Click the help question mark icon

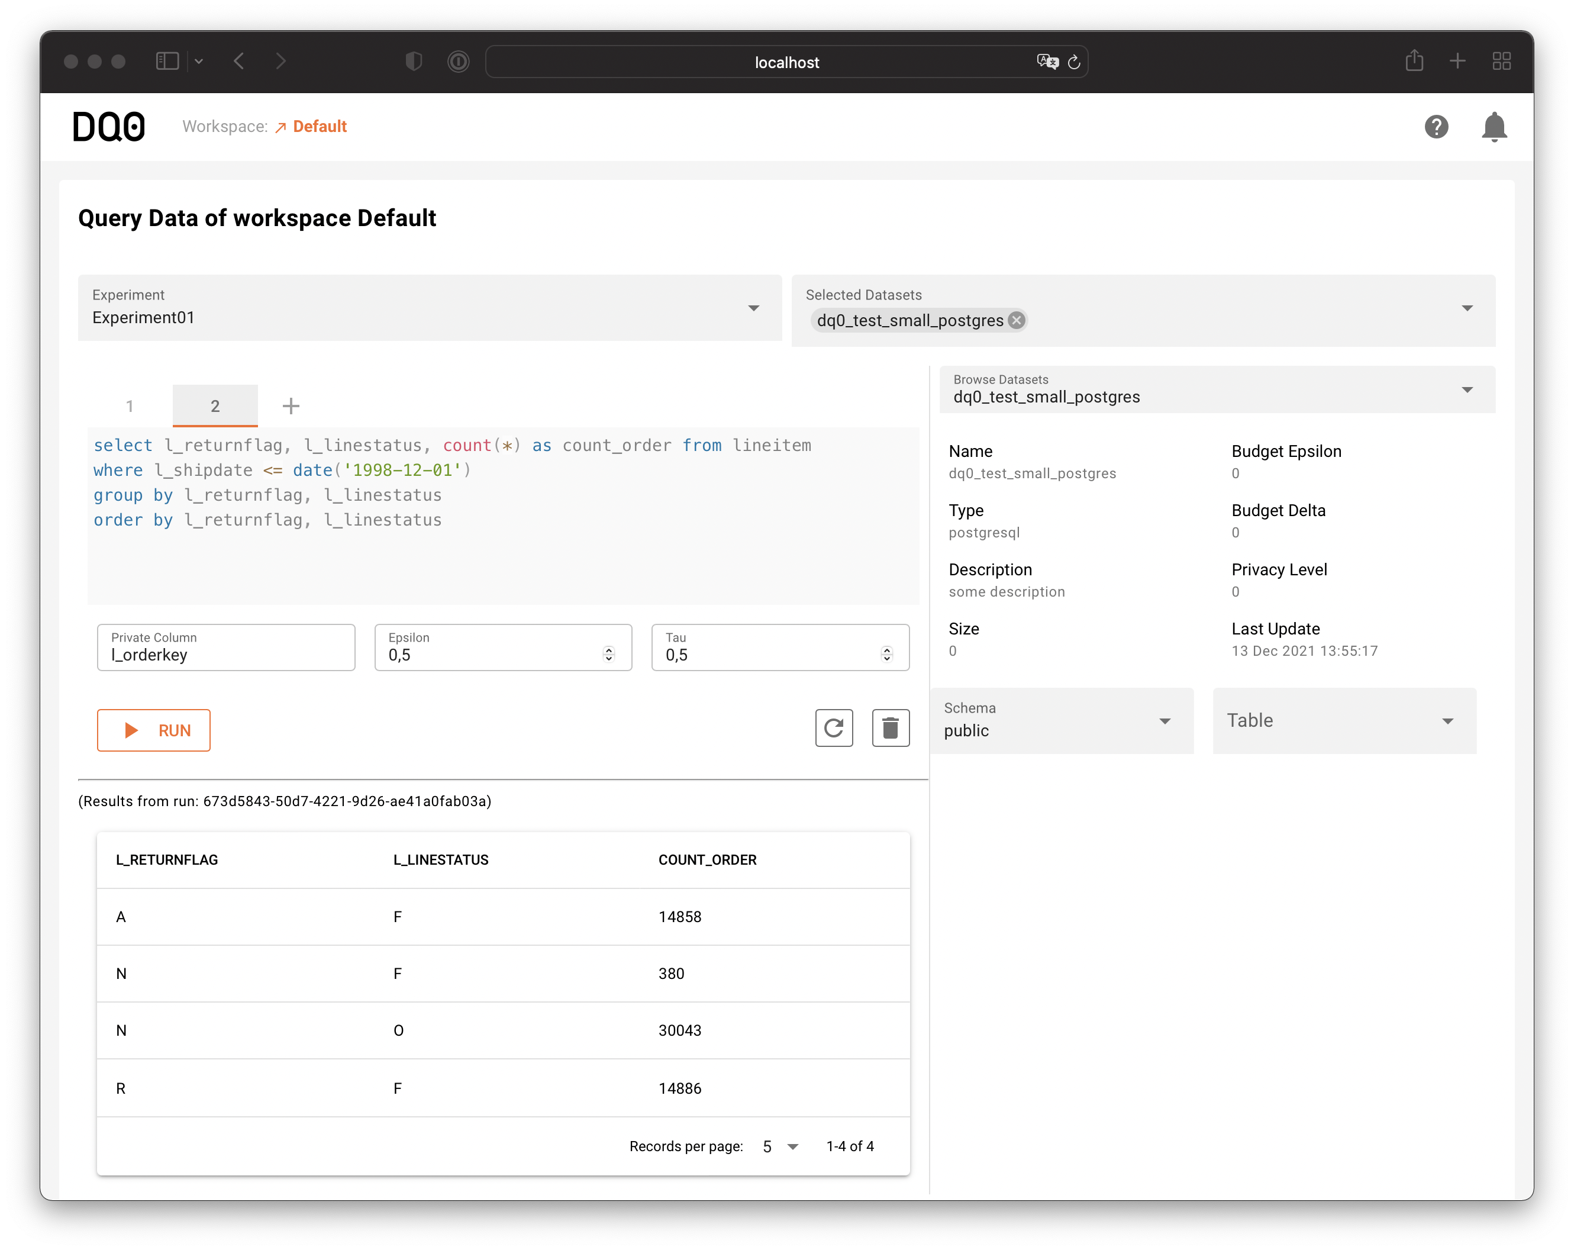1437,125
